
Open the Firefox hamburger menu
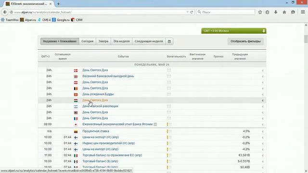click(303, 12)
